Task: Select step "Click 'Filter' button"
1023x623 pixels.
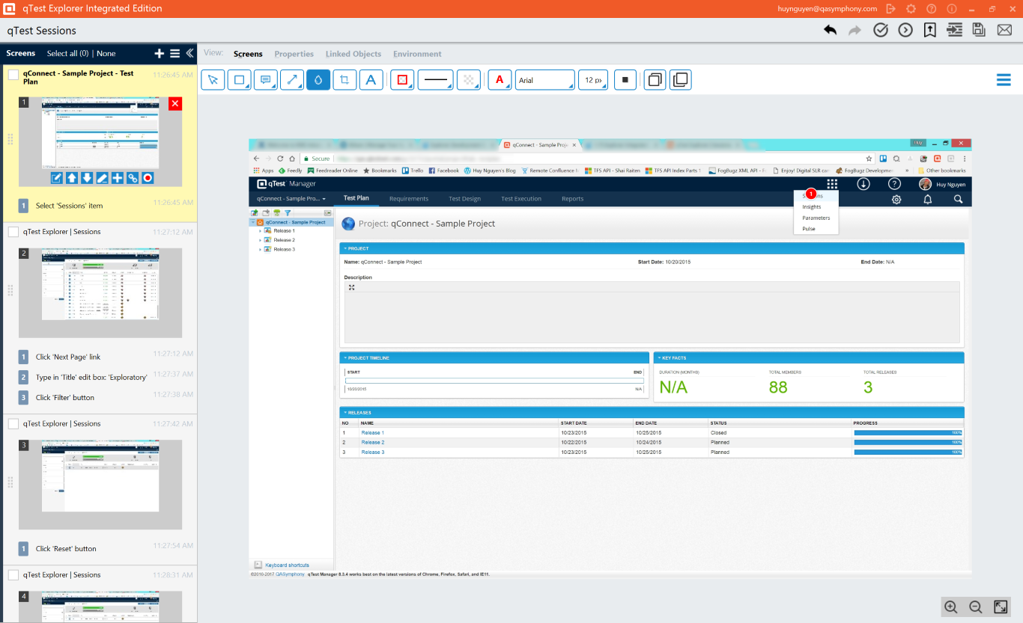Action: click(65, 397)
